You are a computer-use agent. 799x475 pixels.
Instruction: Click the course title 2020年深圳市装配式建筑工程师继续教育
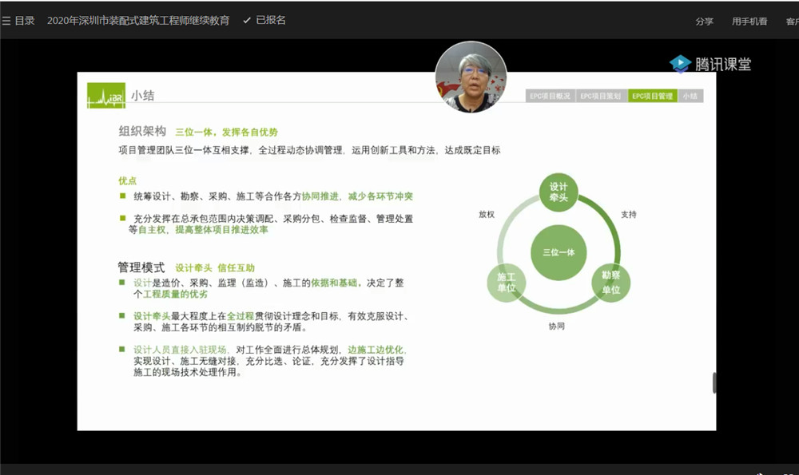point(138,21)
